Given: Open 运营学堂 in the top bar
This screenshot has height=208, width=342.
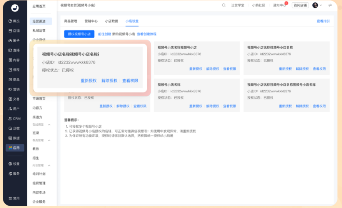Looking at the screenshot, I should click(238, 5).
